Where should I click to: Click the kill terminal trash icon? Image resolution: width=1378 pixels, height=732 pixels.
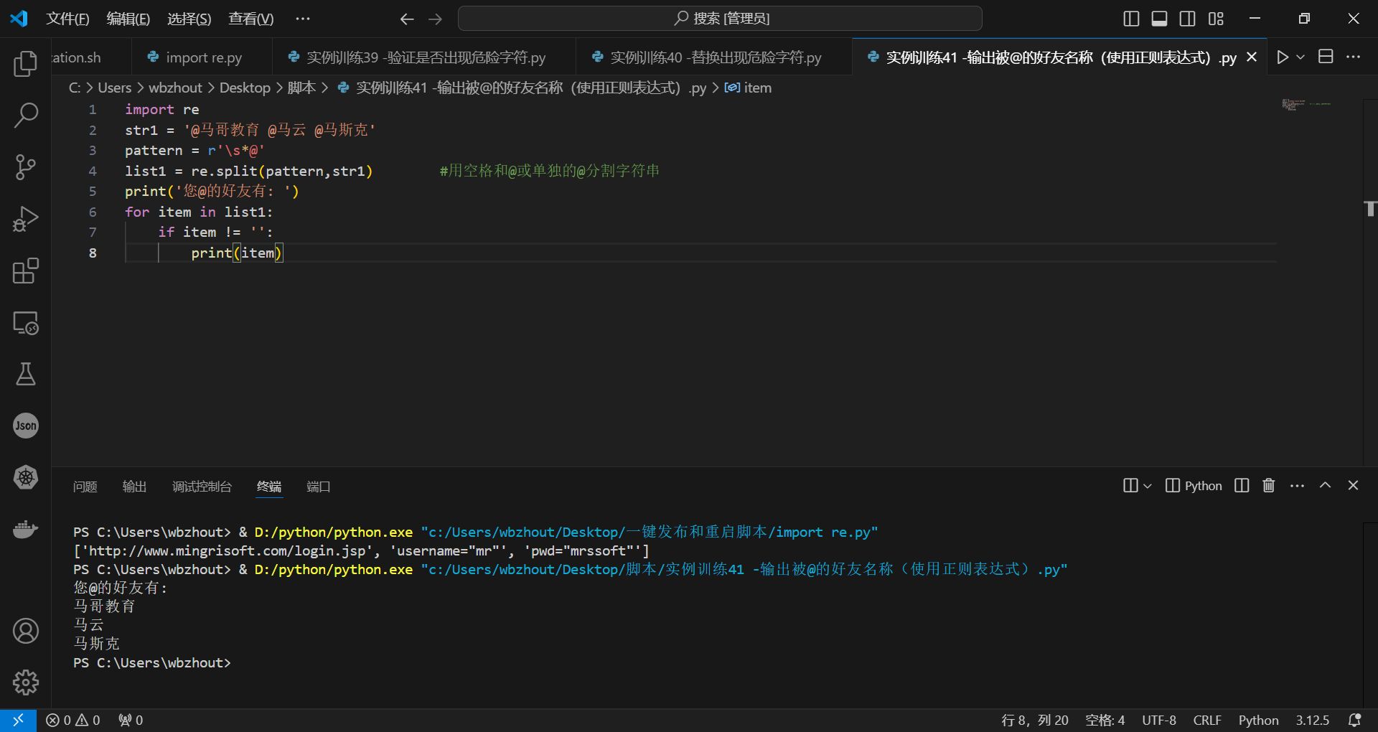1268,485
